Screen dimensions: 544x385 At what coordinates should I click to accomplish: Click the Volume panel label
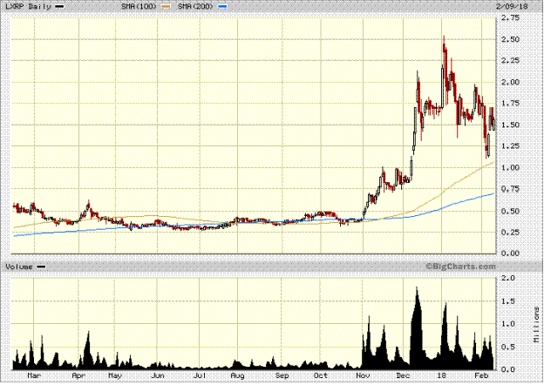tap(19, 267)
